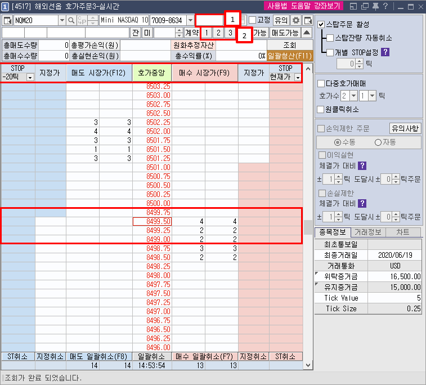426x385 pixels.
Task: Click the 잔 button
Action: click(136, 33)
